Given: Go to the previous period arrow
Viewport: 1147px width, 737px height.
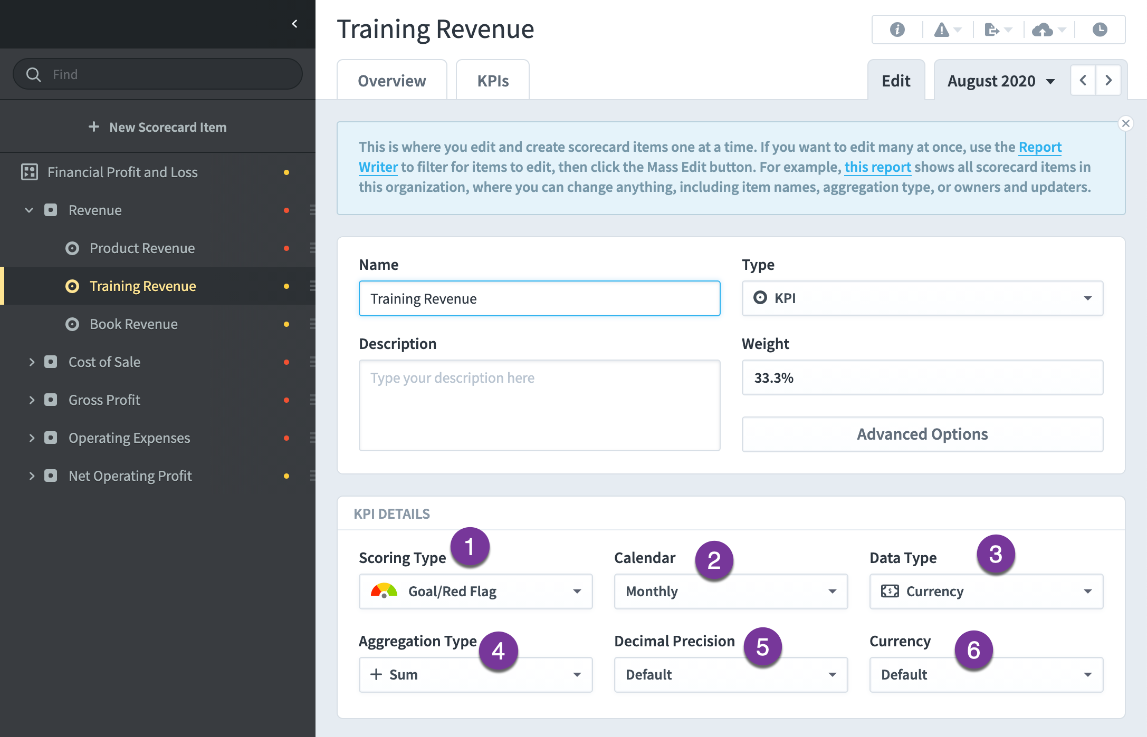Looking at the screenshot, I should click(x=1083, y=81).
